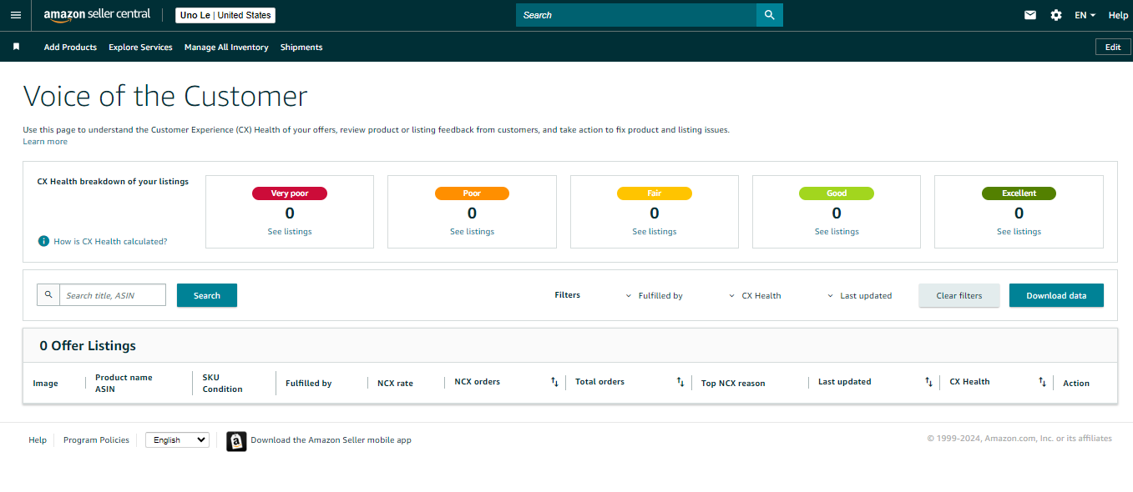Open the EN language dropdown
Screen dimensions: 1133x492
point(1085,15)
